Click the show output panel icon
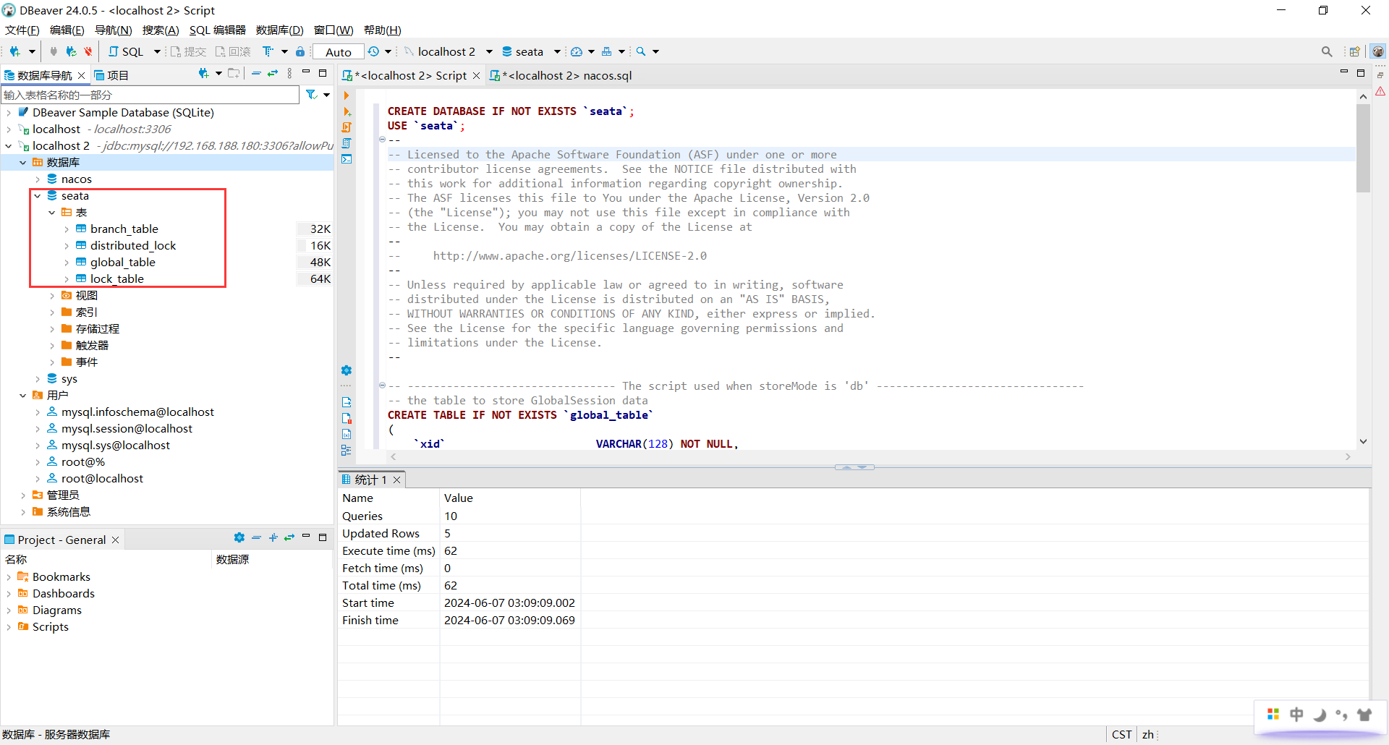The height and width of the screenshot is (745, 1389). (347, 402)
